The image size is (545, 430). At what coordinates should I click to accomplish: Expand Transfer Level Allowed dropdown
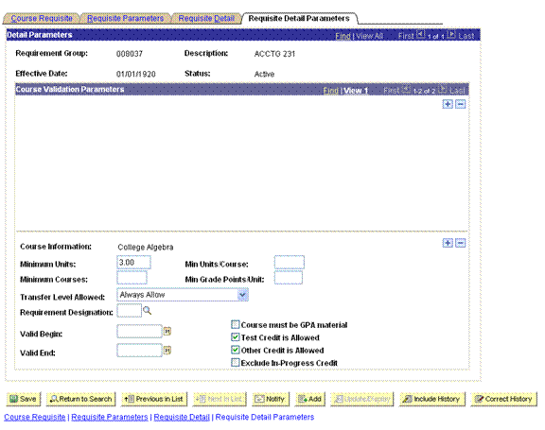(242, 295)
